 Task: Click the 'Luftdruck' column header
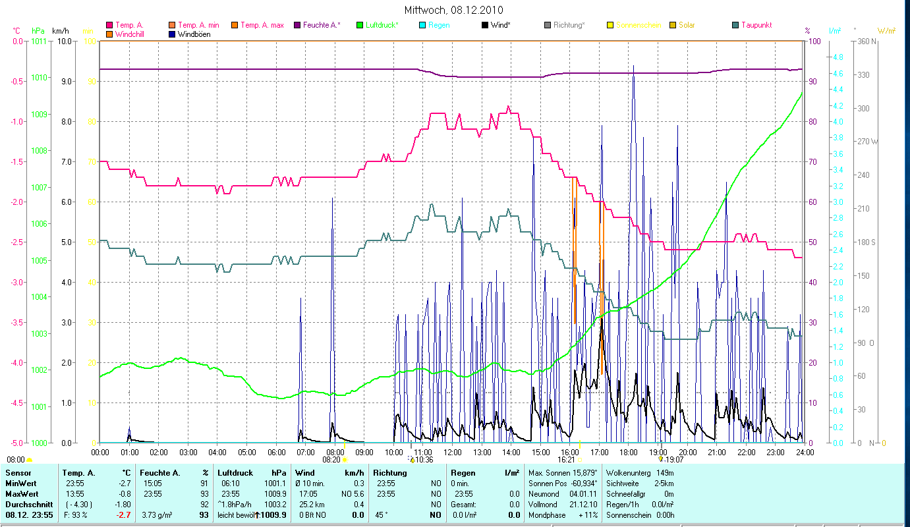coord(237,473)
